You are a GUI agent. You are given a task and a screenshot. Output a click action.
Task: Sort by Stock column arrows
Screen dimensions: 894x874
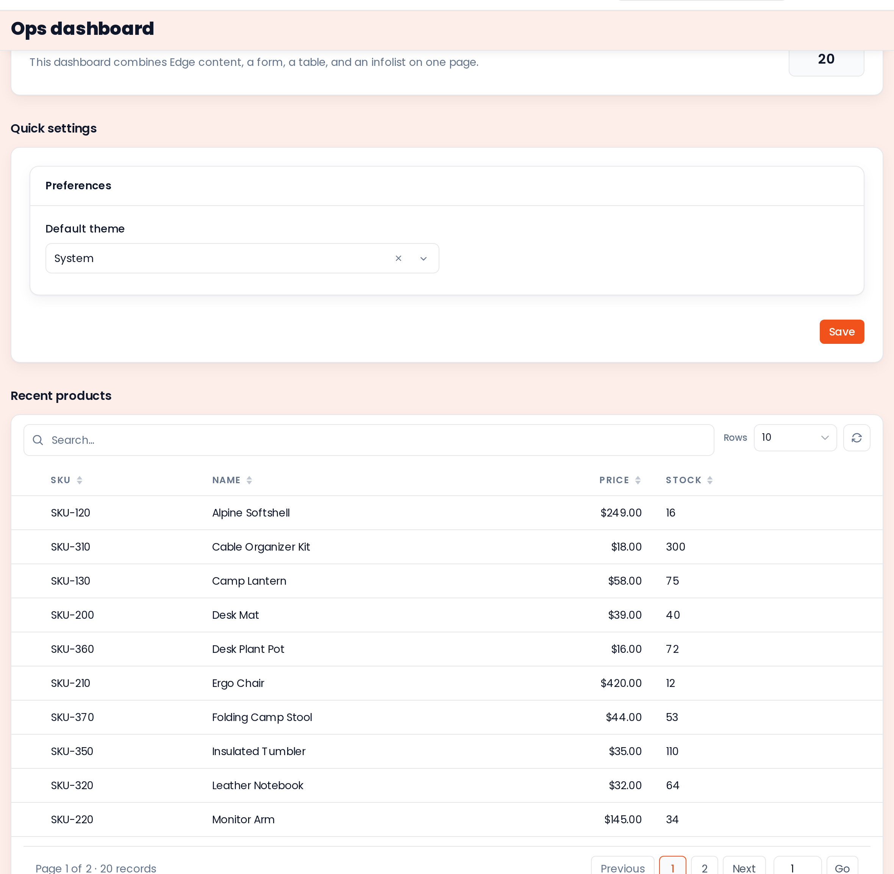[710, 480]
